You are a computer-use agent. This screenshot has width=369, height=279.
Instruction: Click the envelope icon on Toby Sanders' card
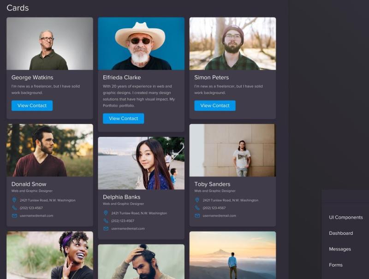tap(196, 215)
